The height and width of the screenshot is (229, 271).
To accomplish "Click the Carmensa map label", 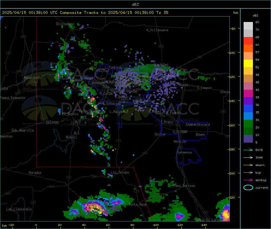I will click(184, 152).
